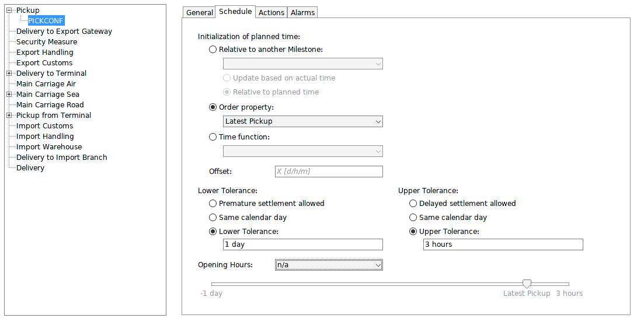The image size is (637, 318).
Task: Select Main Carriage Road in tree
Action: point(50,105)
